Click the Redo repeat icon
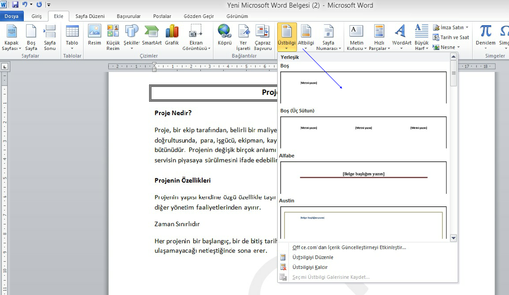This screenshot has width=509, height=295. [39, 4]
